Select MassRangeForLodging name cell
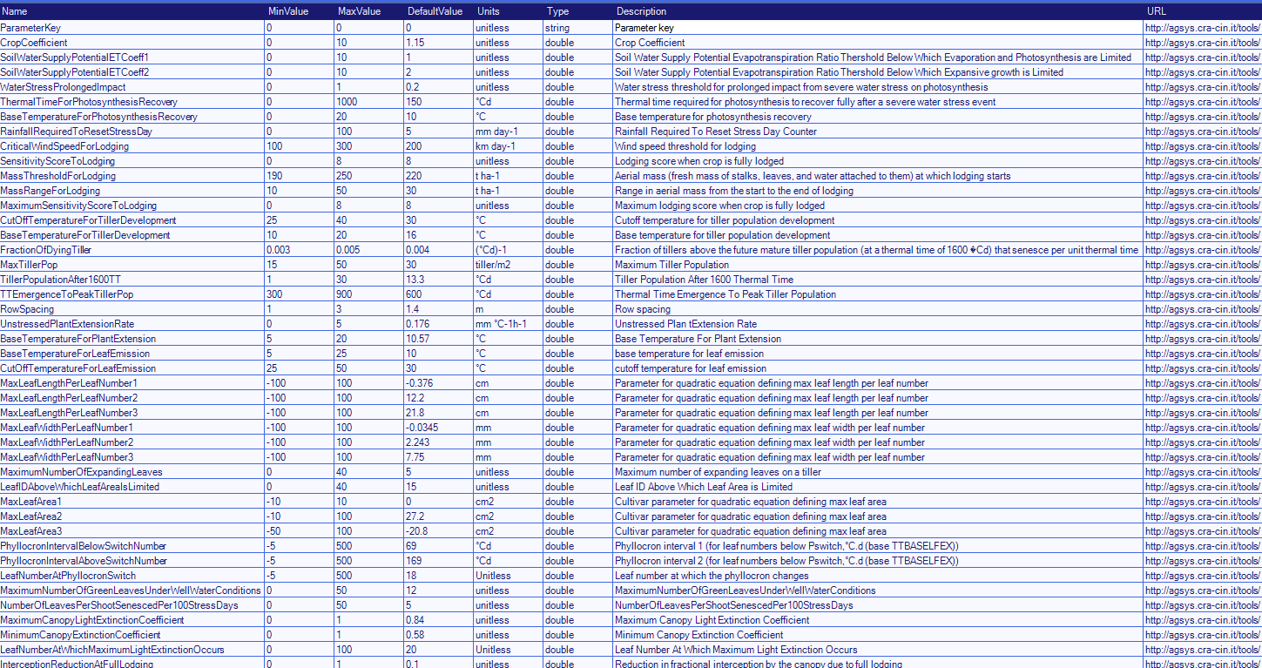1262x668 pixels. point(132,191)
